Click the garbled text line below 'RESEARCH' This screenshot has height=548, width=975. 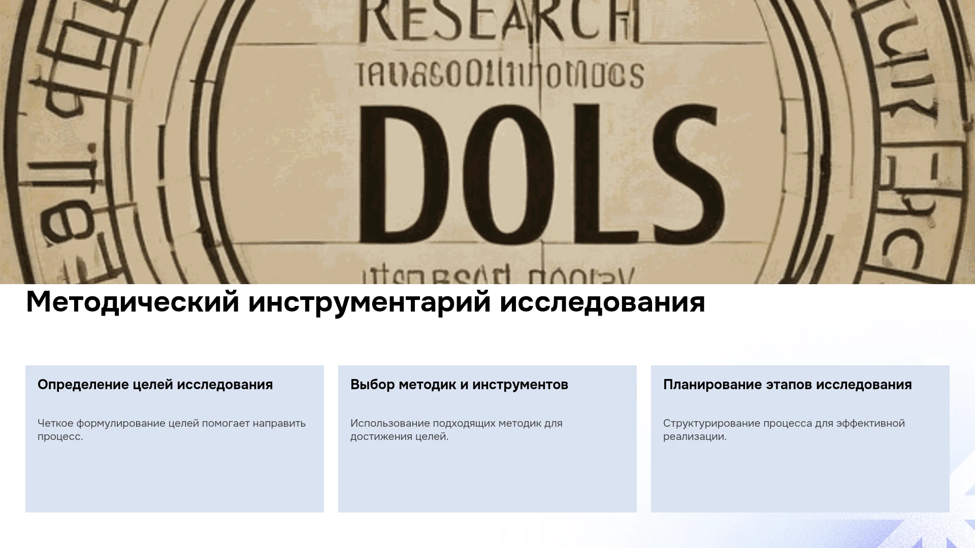501,76
